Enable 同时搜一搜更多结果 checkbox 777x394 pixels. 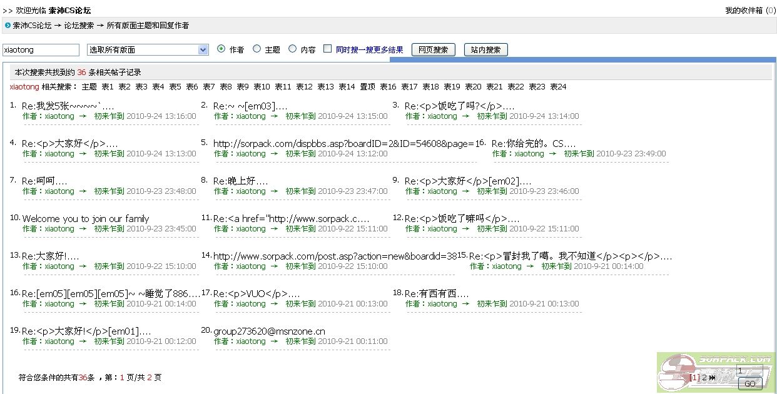click(327, 49)
